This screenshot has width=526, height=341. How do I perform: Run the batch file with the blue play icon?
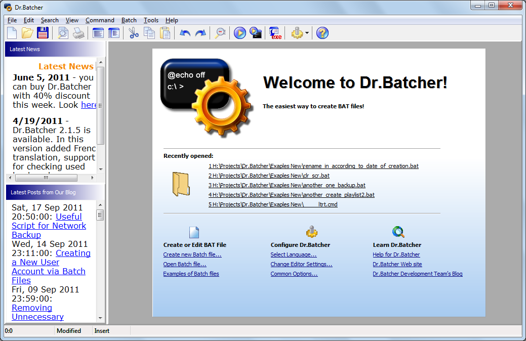240,33
